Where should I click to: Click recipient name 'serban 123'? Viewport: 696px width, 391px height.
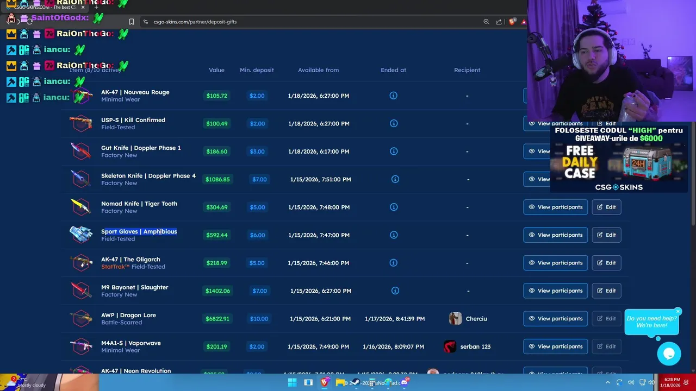click(x=475, y=346)
